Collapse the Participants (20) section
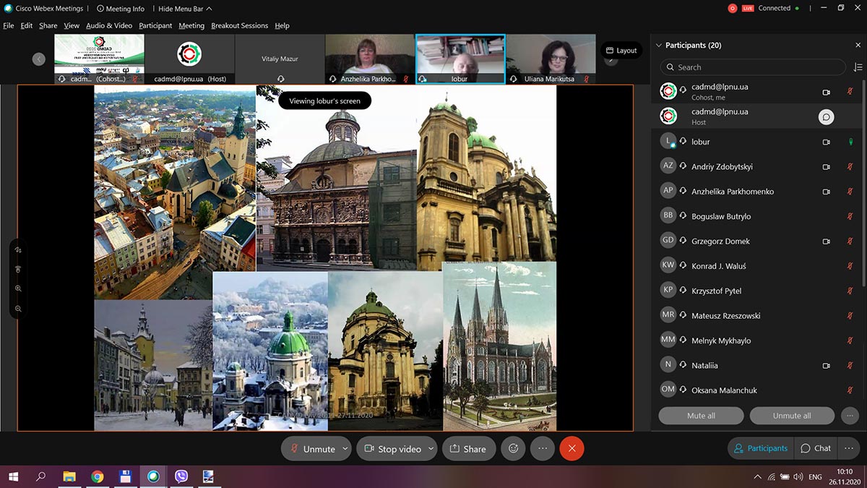Viewport: 867px width, 488px height. click(x=658, y=46)
